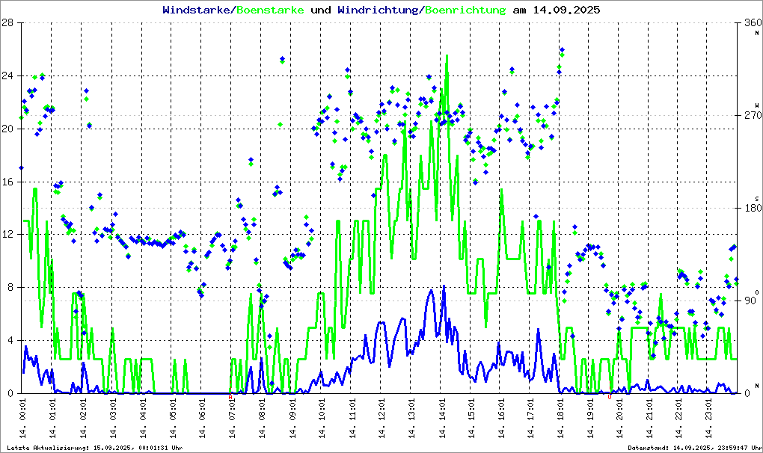
Task: Click the '14. 09:01' time label
Action: click(292, 419)
